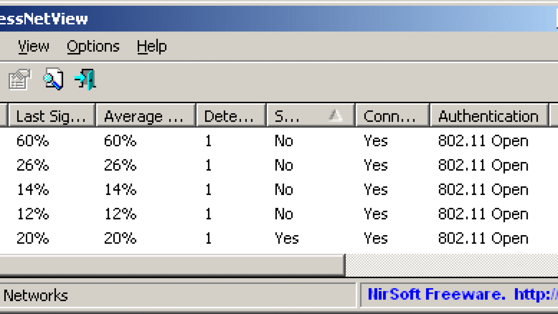Open the Help menu

pos(152,46)
